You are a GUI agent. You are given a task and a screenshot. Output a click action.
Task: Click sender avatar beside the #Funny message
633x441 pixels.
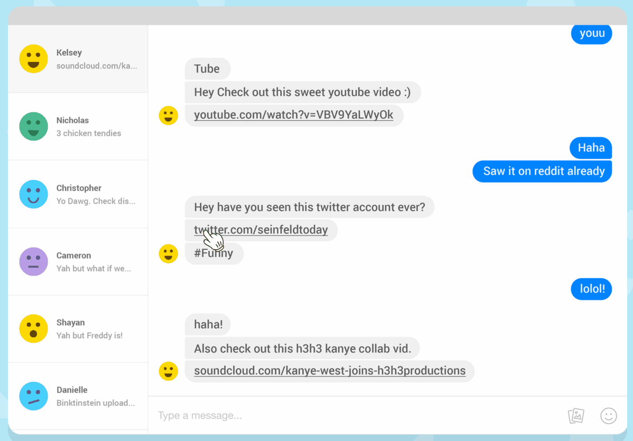168,253
